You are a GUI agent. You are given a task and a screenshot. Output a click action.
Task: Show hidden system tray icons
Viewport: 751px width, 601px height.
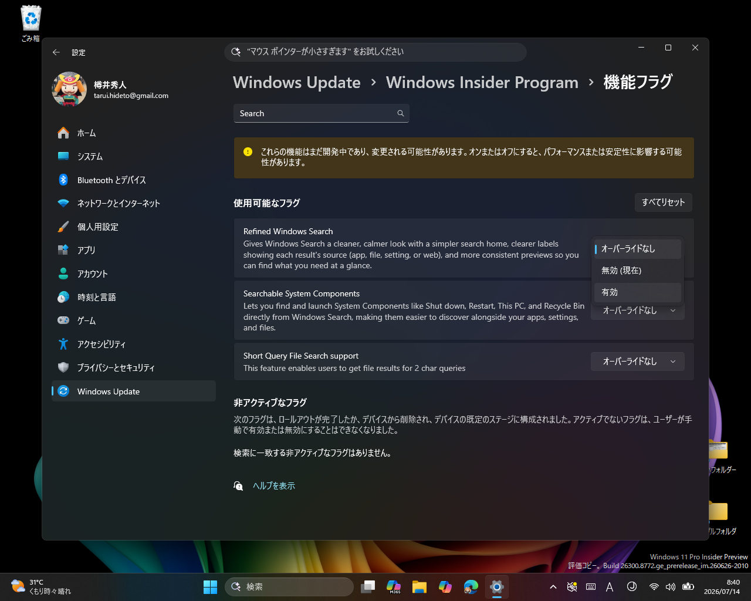553,587
